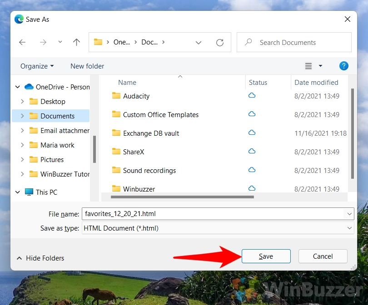Sort by the Name column header

(x=127, y=83)
